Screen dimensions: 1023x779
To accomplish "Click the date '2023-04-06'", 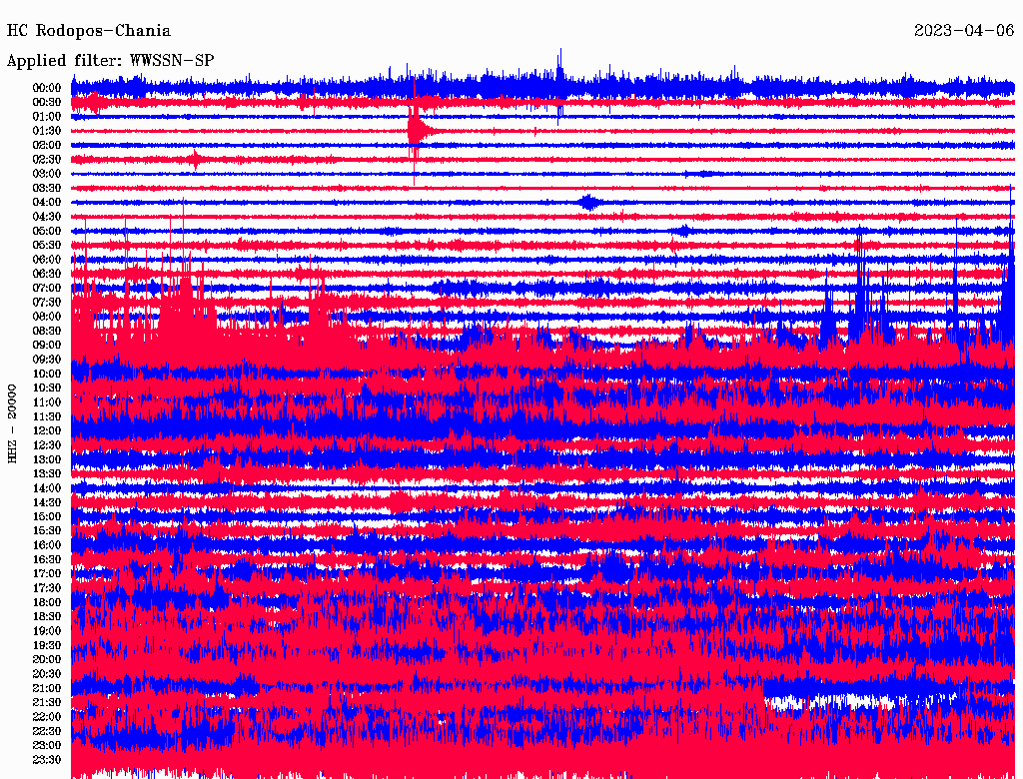I will 964,31.
